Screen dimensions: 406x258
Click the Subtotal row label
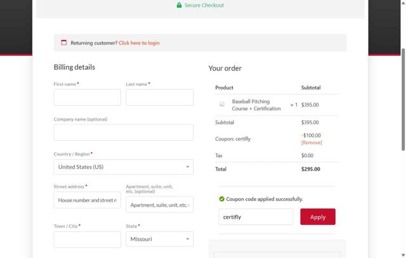pos(224,122)
